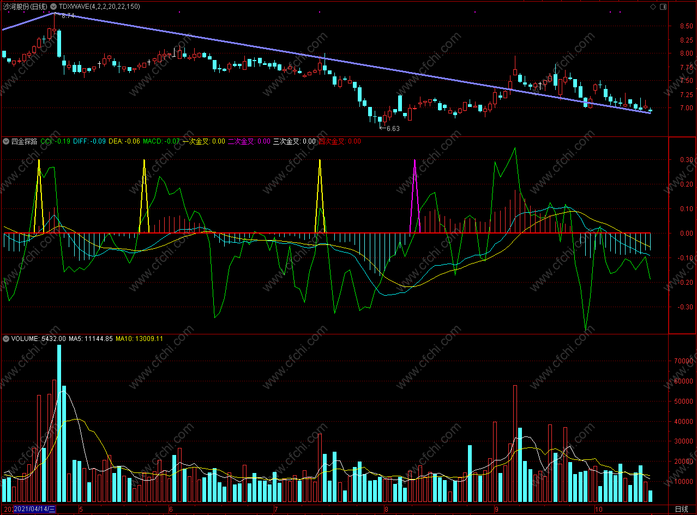Click the 四金探路 indicator name
The width and height of the screenshot is (697, 515).
25,141
